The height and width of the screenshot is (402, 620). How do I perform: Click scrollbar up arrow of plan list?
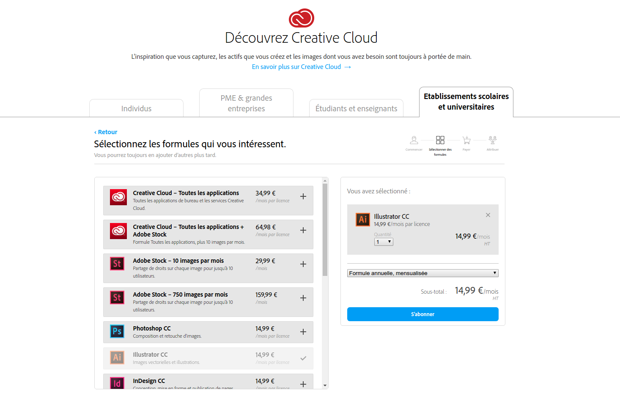click(x=325, y=181)
